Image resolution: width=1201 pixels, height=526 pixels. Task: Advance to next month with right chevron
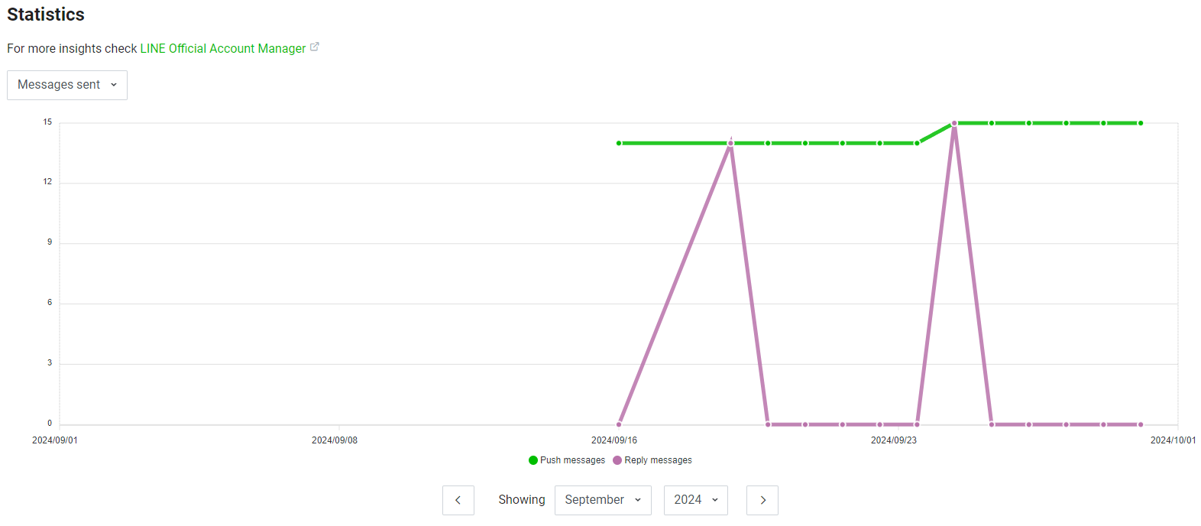[762, 500]
